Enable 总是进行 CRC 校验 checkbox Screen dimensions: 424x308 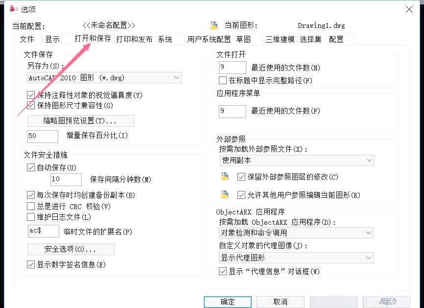(30, 206)
